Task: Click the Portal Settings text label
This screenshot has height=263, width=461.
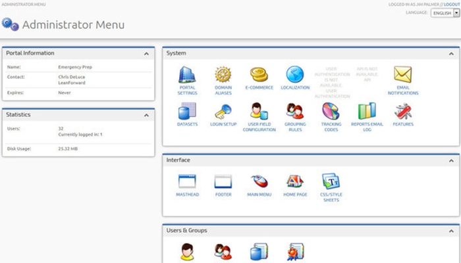Action: (x=187, y=90)
